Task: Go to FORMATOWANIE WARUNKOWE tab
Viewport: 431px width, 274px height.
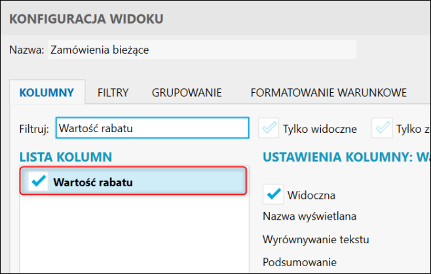Action: tap(328, 92)
